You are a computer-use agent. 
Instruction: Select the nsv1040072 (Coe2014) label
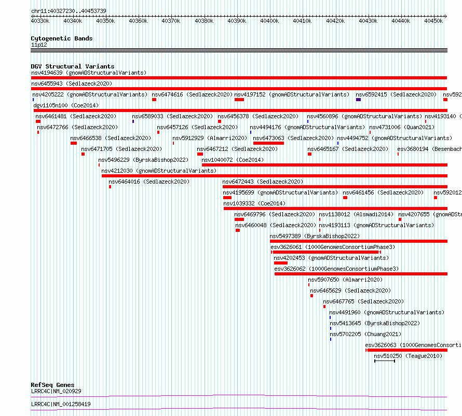tap(233, 160)
